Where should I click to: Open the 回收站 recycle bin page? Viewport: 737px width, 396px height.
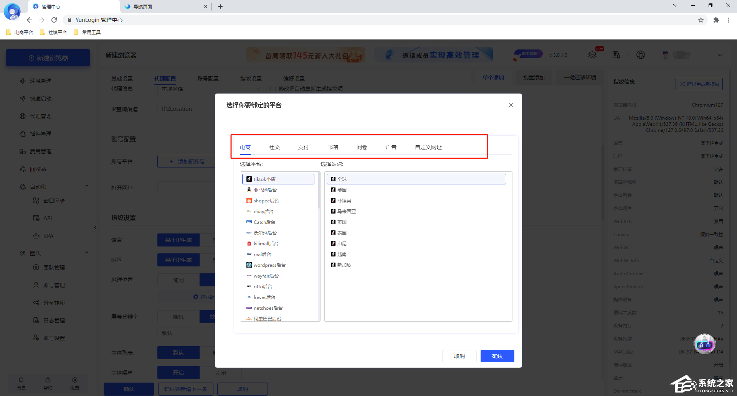tap(40, 169)
